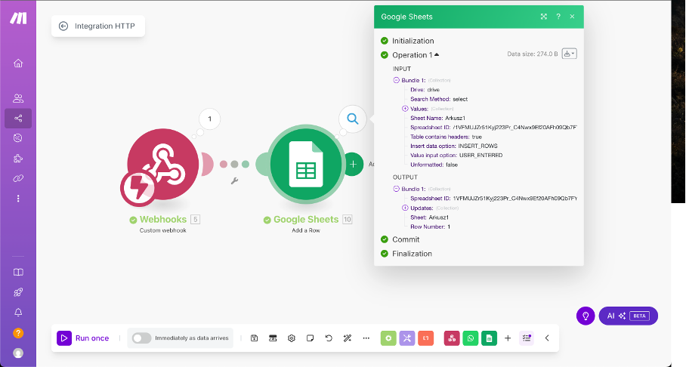Open the WhatsApp favorite icon

pos(471,338)
